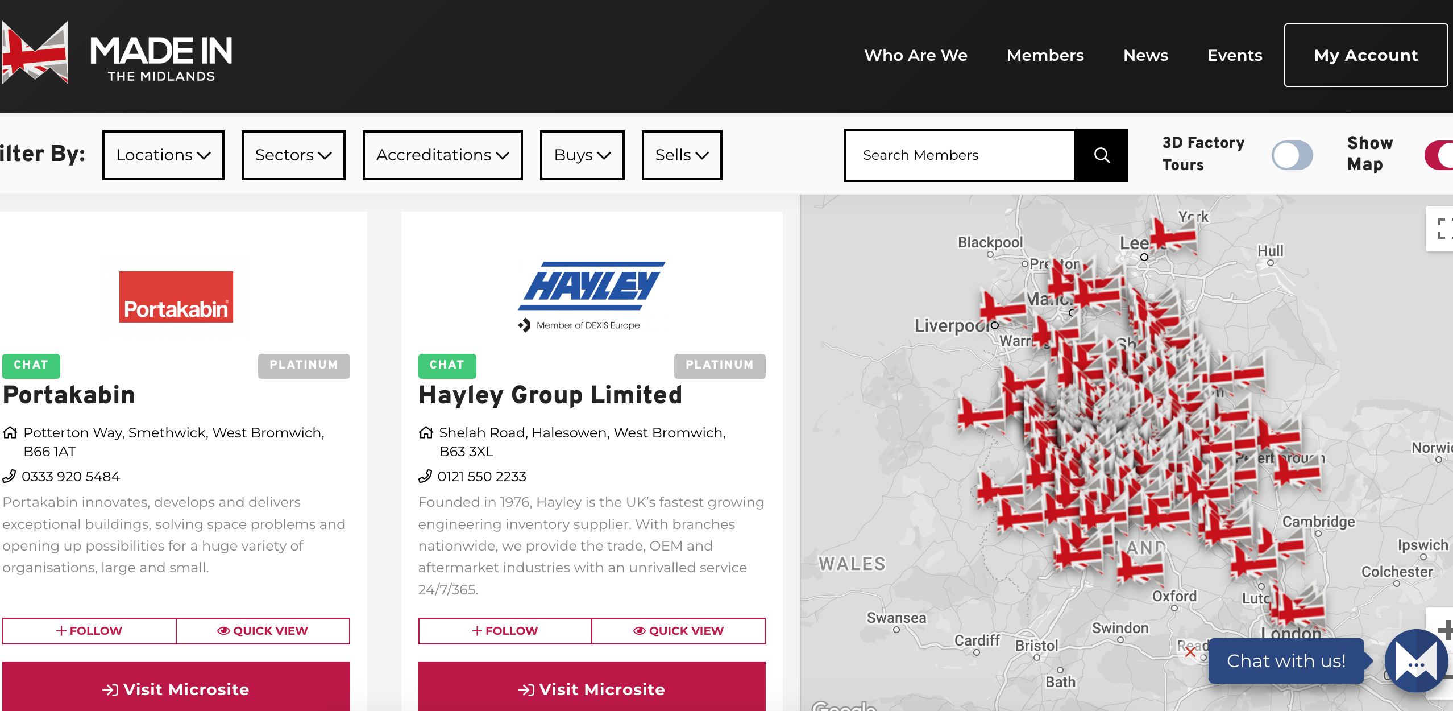Click the map fullscreen icon
1453x711 pixels.
tap(1443, 228)
